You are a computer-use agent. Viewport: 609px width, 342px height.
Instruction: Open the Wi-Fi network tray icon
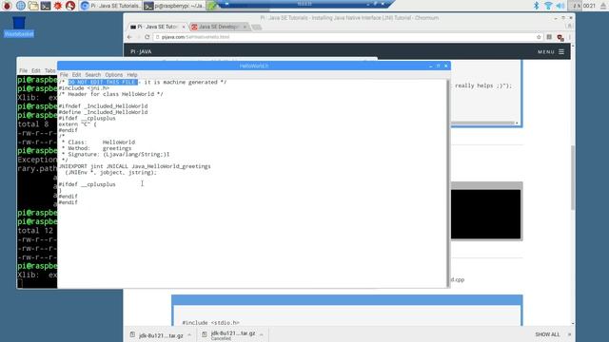(548, 6)
